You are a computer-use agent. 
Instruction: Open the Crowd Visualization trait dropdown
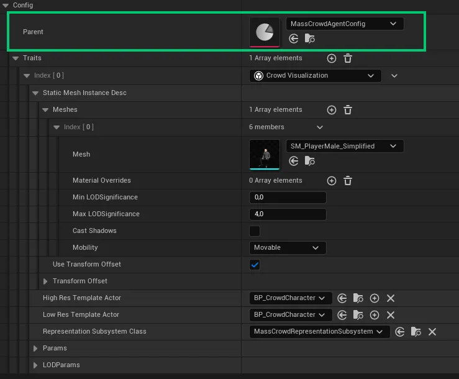(x=316, y=76)
